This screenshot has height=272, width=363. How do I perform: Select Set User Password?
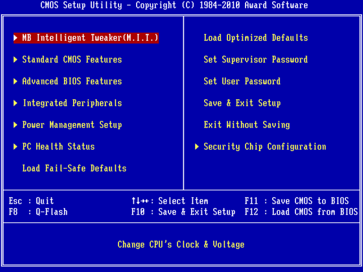pos(242,82)
